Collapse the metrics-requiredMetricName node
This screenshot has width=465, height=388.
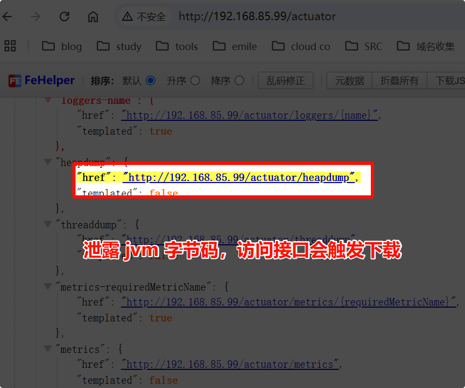pyautogui.click(x=48, y=287)
